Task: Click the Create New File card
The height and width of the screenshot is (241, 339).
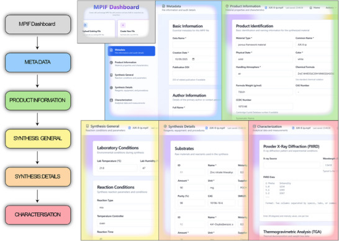Action: click(133, 28)
